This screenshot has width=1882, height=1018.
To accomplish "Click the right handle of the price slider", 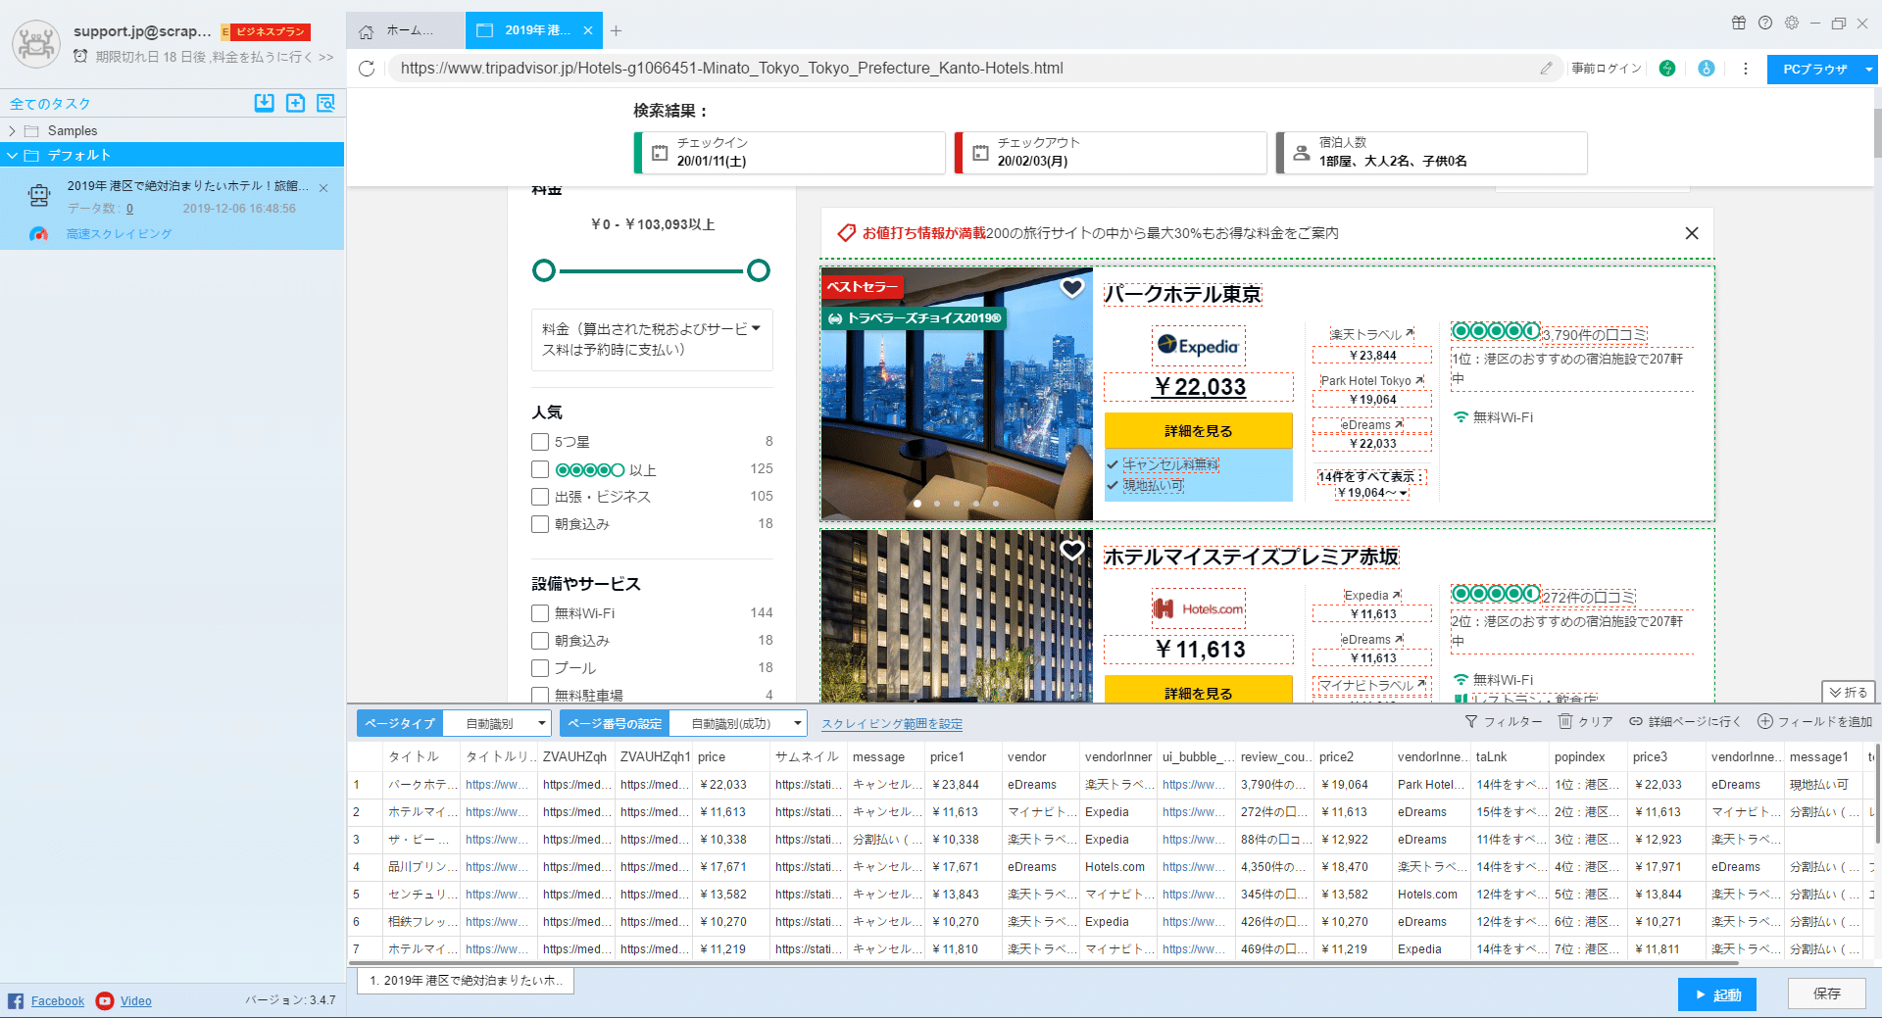I will (759, 270).
